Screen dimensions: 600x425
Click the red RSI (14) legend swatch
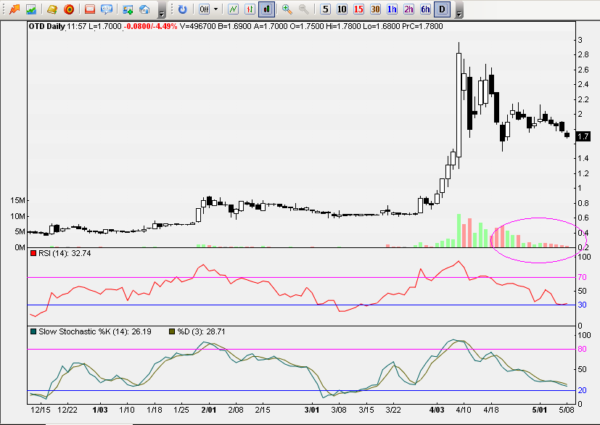coord(33,253)
